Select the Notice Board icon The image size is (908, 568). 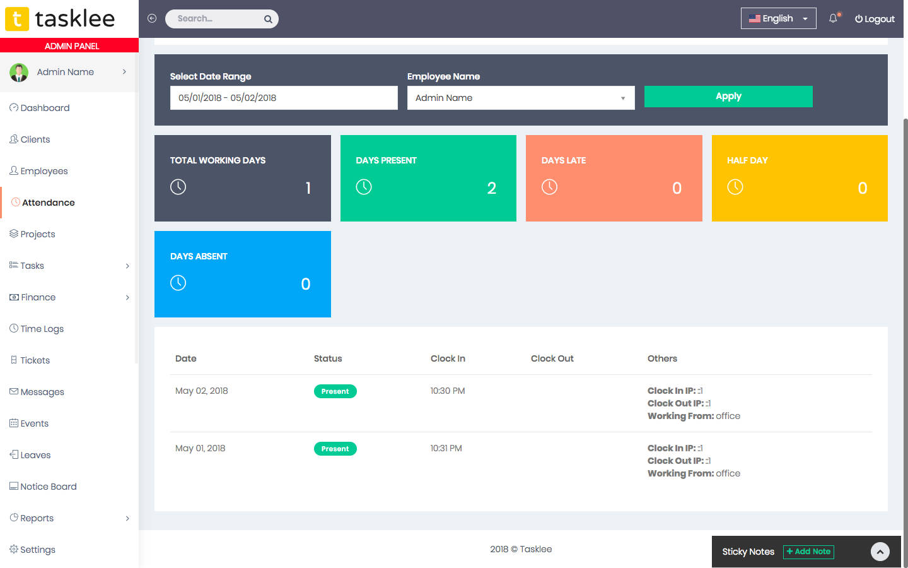[x=13, y=486]
